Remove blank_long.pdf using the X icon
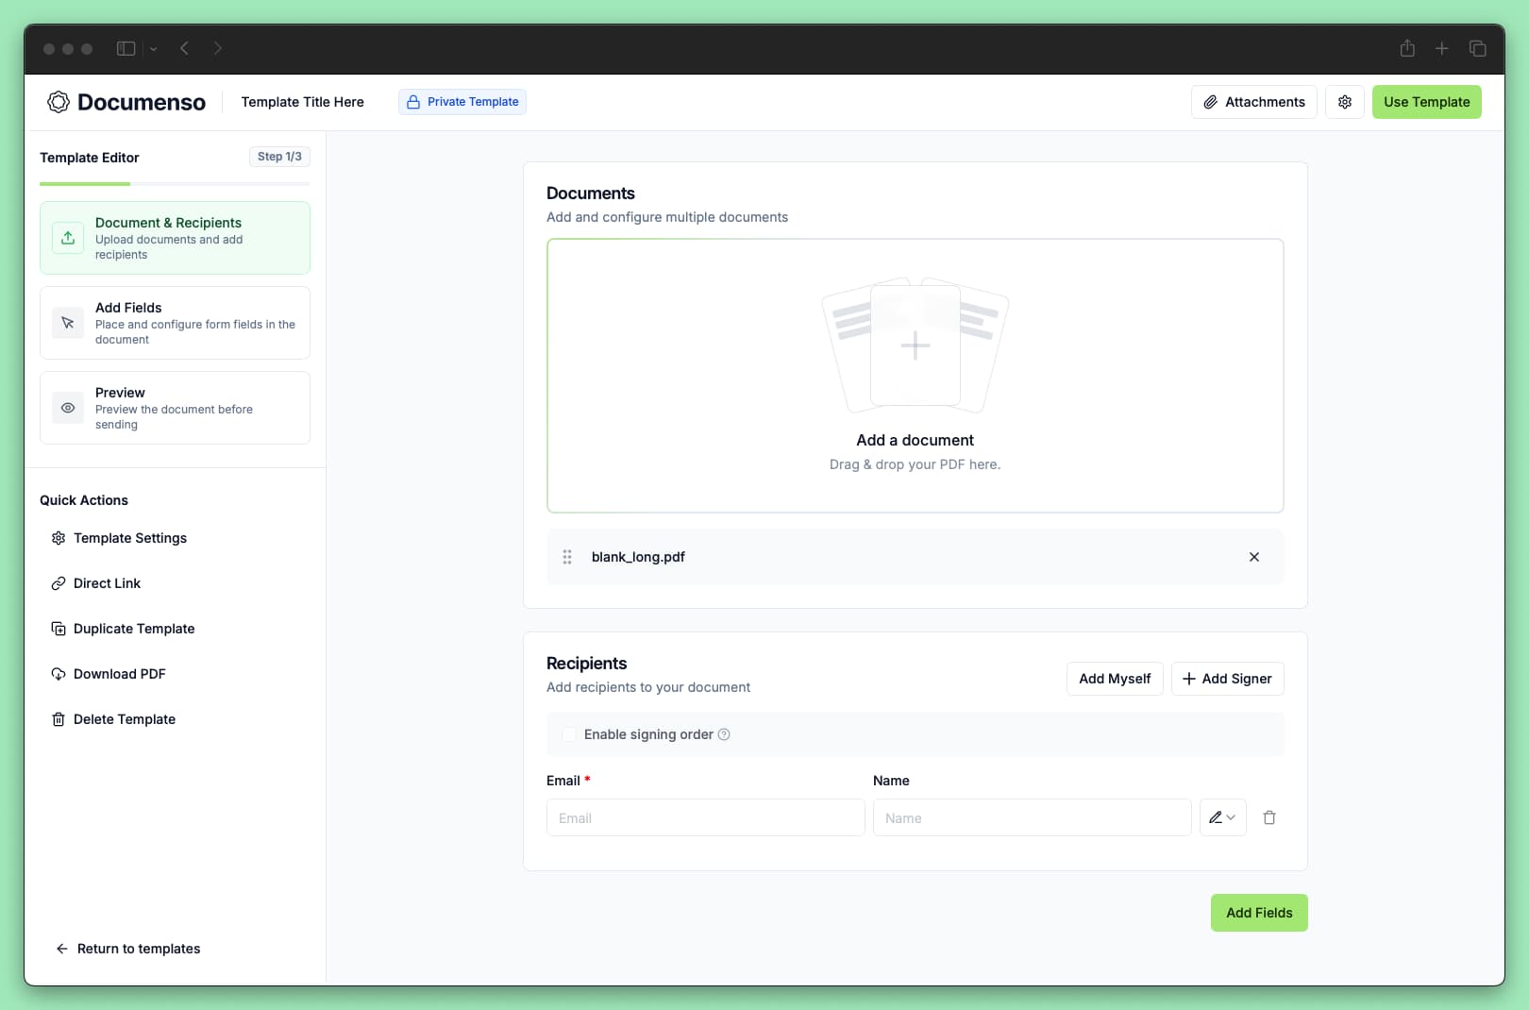This screenshot has height=1010, width=1529. click(1253, 557)
